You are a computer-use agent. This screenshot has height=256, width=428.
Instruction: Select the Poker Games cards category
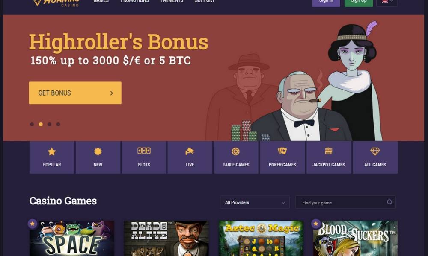[x=282, y=157]
